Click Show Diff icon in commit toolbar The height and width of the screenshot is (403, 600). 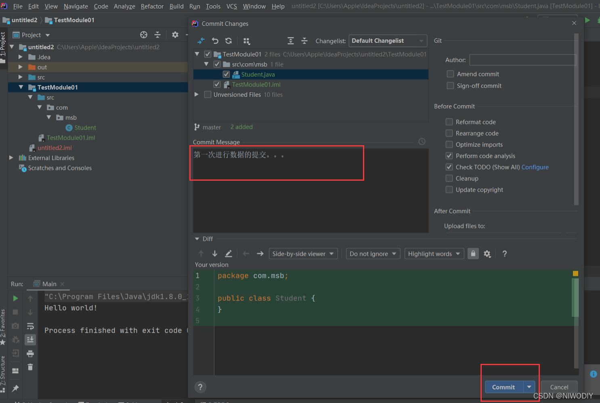(x=201, y=41)
